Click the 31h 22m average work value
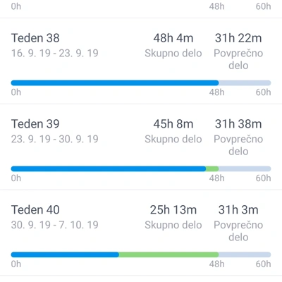The height and width of the screenshot is (282, 282). pos(238,38)
